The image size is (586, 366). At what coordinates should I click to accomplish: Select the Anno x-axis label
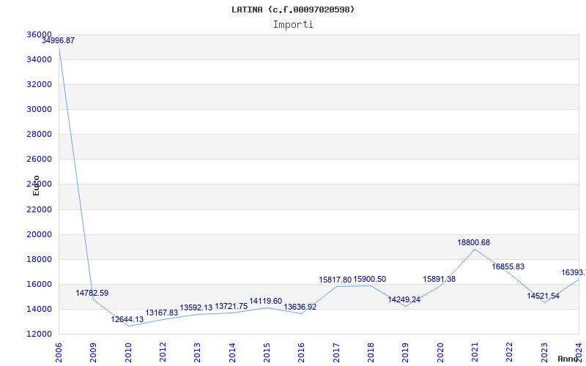[568, 359]
